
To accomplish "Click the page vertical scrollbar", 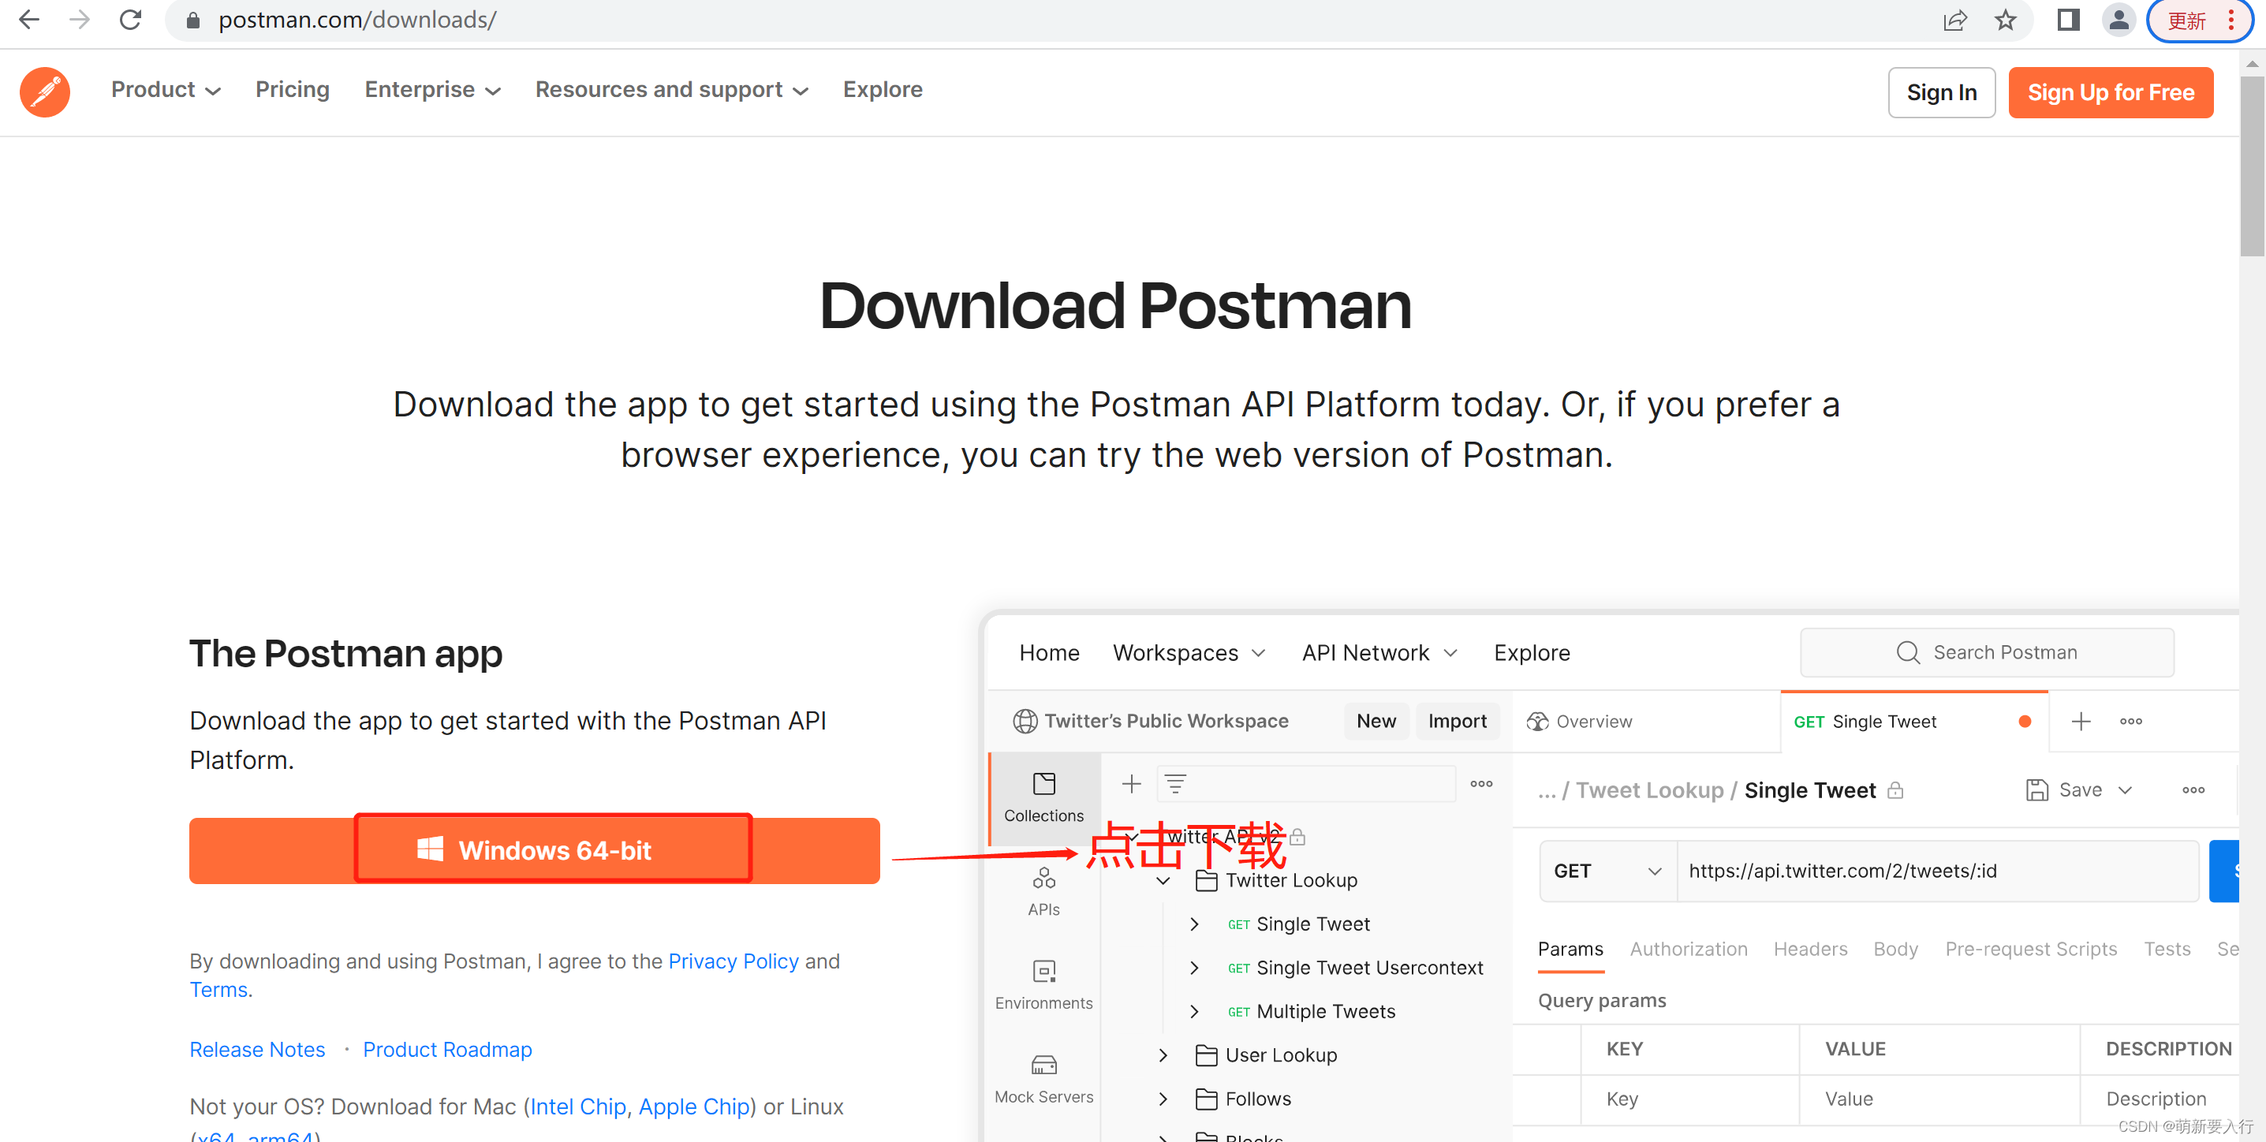I will (x=2252, y=166).
